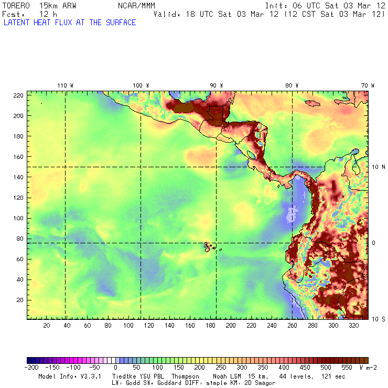388x388 pixels.
Task: Click the "320" tick on the horizontal axis
Action: (353, 326)
